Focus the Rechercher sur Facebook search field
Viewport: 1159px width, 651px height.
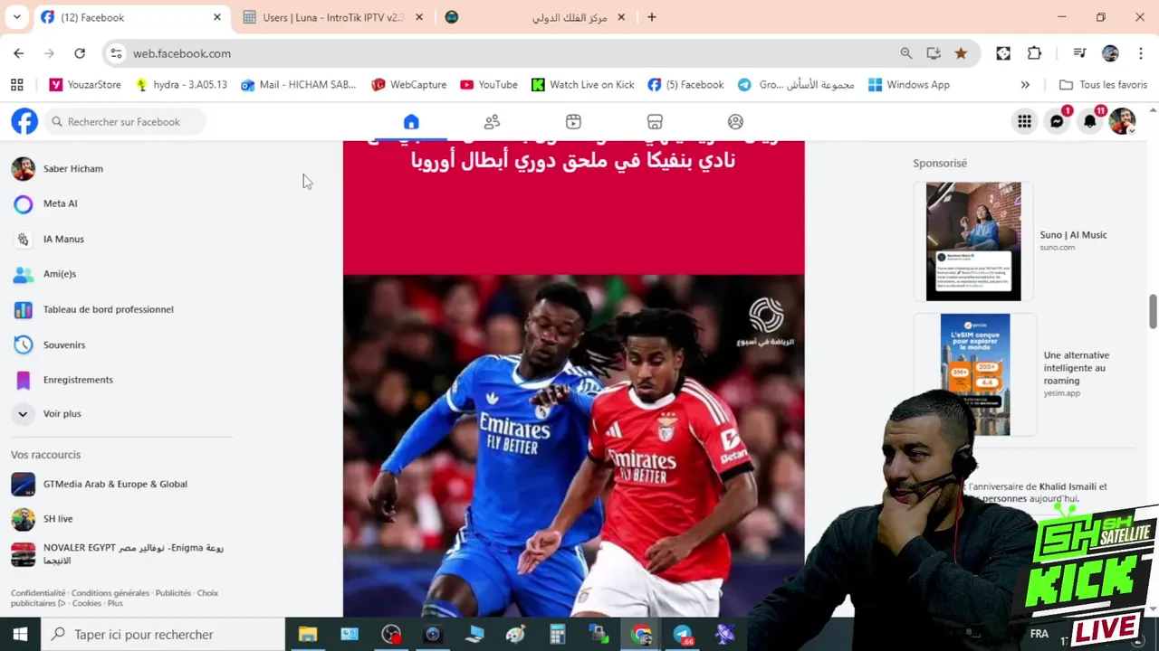[x=124, y=121]
